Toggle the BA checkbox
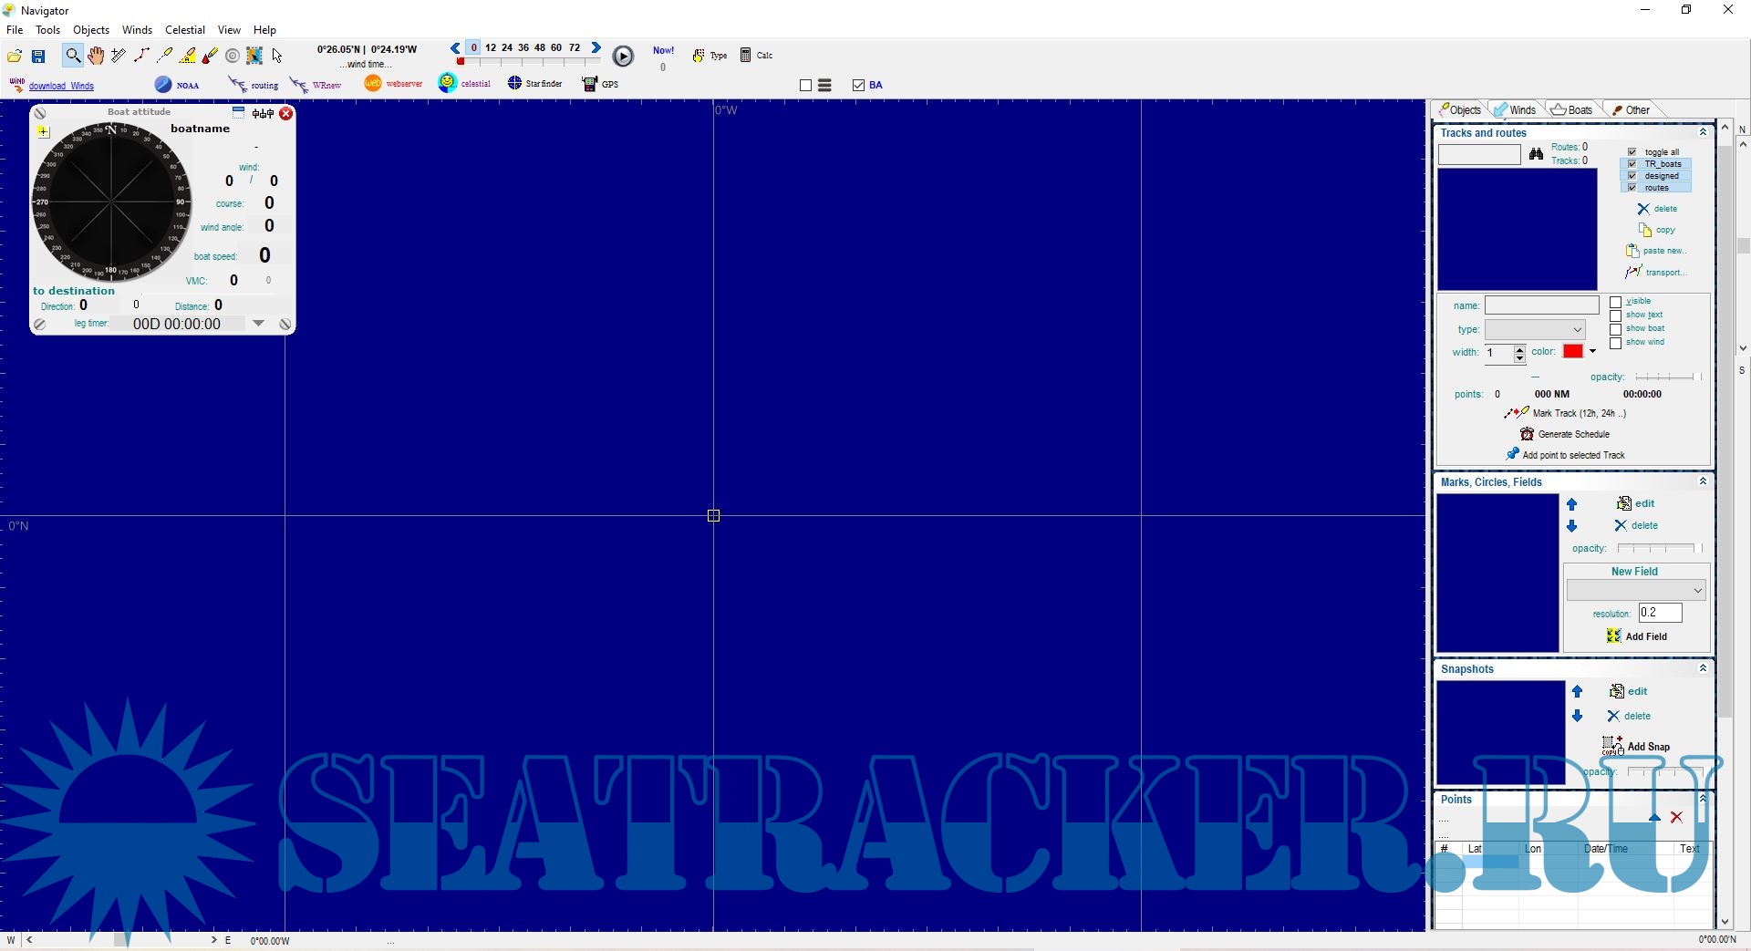This screenshot has height=951, width=1751. pos(858,85)
